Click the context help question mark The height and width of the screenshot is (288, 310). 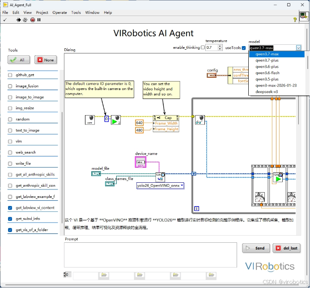[x=295, y=19]
